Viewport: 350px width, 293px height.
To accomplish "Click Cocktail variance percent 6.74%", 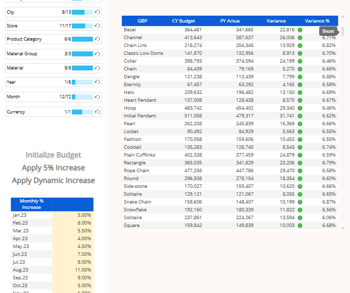I will 328,147.
